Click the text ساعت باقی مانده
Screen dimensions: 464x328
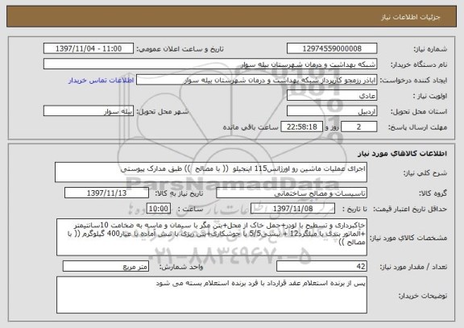pos(251,127)
